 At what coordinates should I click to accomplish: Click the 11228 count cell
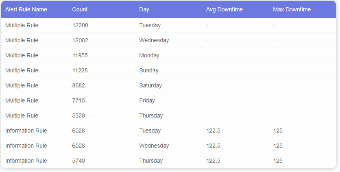80,70
